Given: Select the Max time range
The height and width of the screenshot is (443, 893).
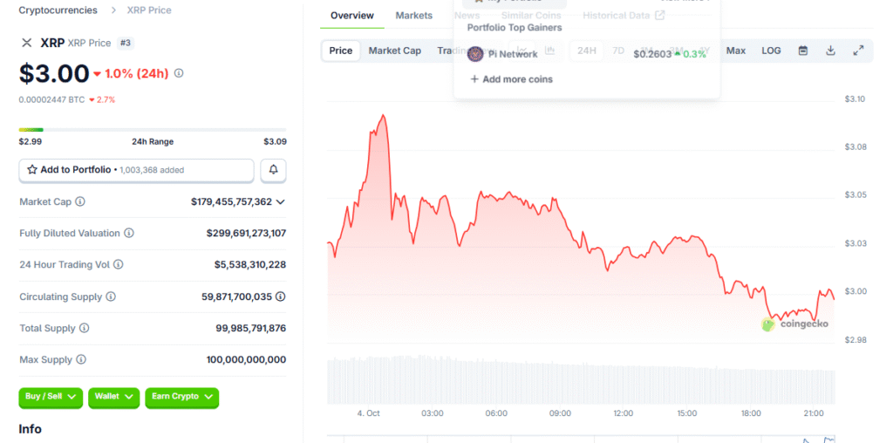Looking at the screenshot, I should (736, 51).
